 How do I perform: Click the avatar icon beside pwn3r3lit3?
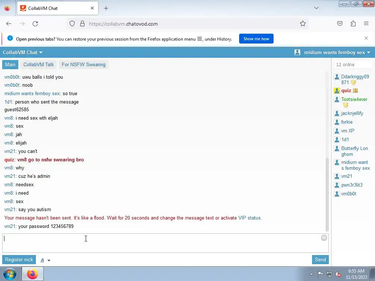click(x=337, y=185)
